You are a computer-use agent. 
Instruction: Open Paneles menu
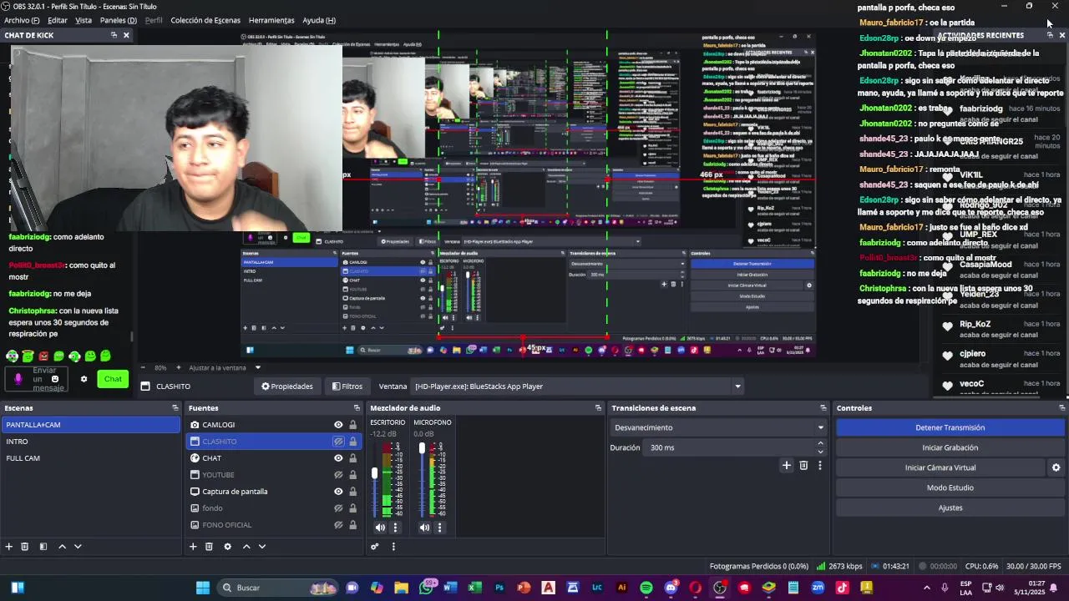[x=118, y=20]
